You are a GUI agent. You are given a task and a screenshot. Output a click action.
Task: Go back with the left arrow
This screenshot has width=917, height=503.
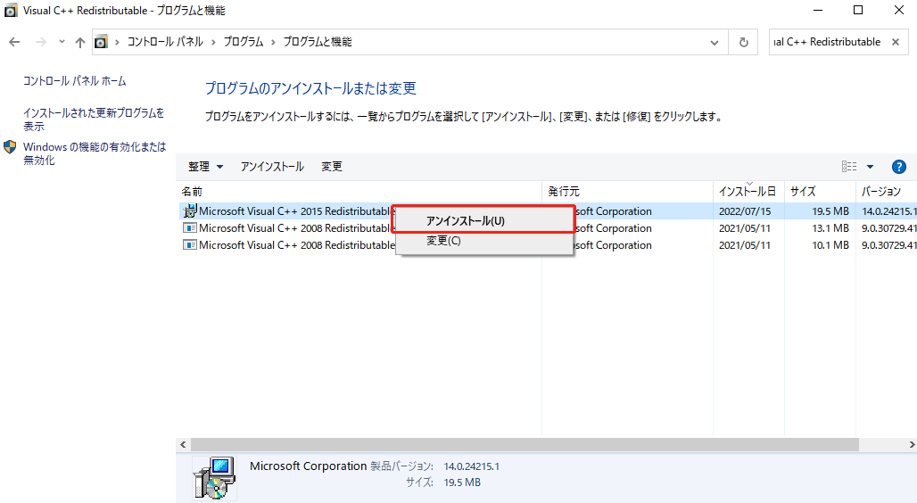point(14,42)
